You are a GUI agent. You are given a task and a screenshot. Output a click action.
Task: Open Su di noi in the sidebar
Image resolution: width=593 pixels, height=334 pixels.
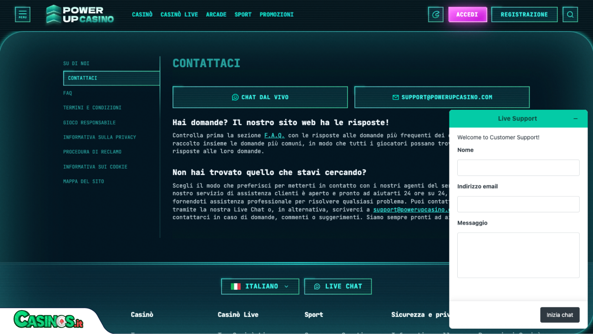(x=76, y=63)
